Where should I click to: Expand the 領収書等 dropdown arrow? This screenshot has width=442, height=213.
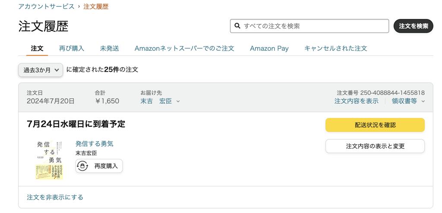click(x=423, y=102)
